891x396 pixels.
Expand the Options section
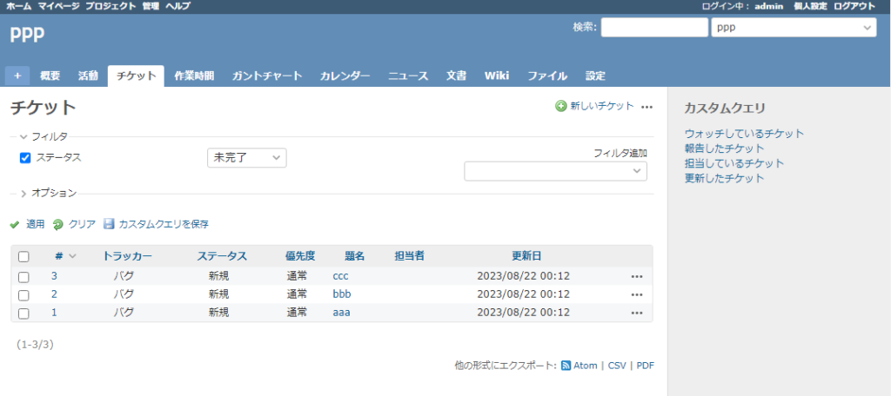click(23, 193)
